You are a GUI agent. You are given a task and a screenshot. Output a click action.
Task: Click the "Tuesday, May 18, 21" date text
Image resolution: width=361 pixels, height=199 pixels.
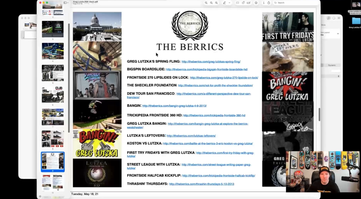pos(85,194)
